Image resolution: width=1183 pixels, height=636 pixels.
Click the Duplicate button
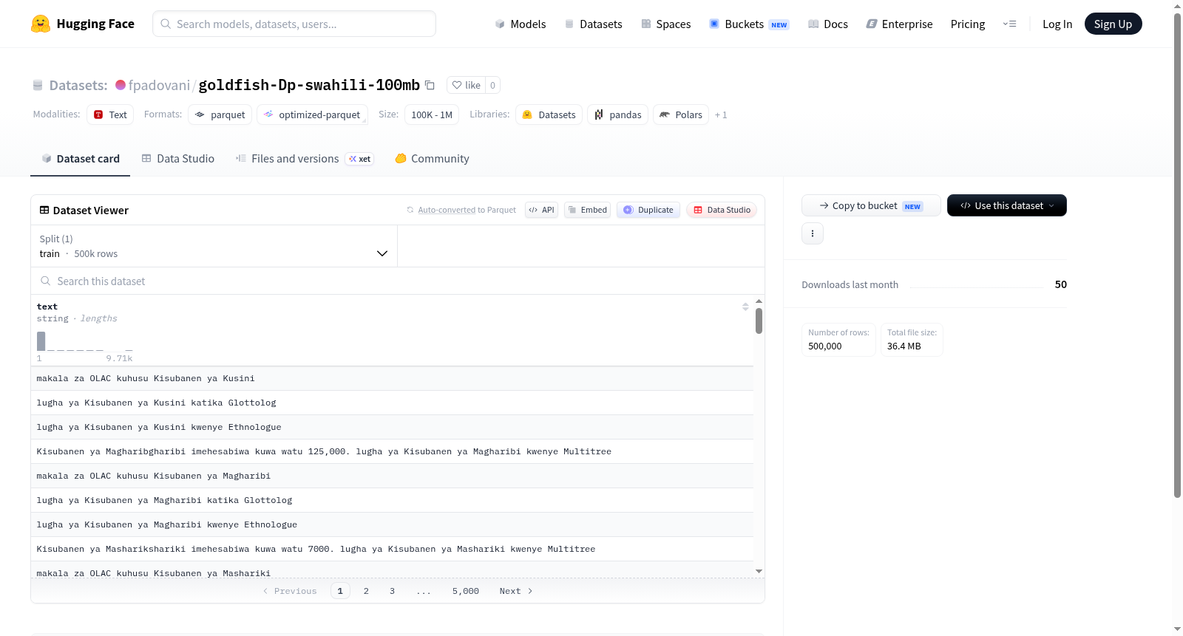(x=648, y=210)
